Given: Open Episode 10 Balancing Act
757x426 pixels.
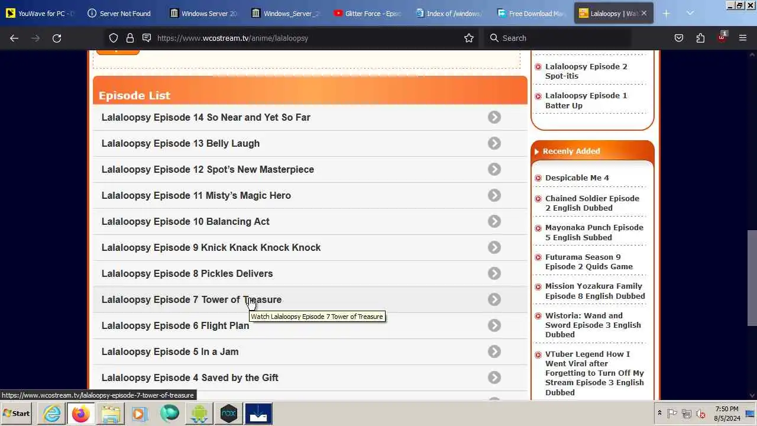Looking at the screenshot, I should 186,221.
